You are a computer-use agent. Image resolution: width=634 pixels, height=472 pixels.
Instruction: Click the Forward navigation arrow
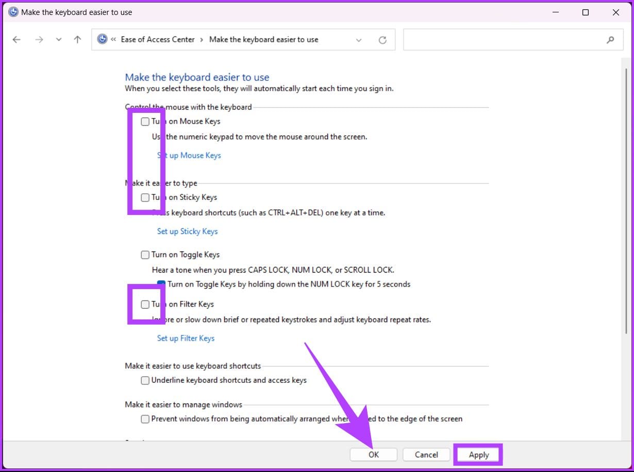pyautogui.click(x=39, y=40)
